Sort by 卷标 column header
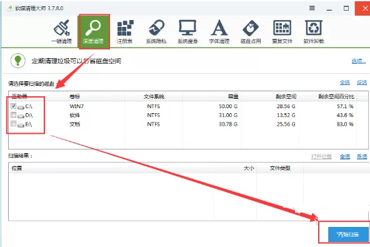 click(x=75, y=96)
